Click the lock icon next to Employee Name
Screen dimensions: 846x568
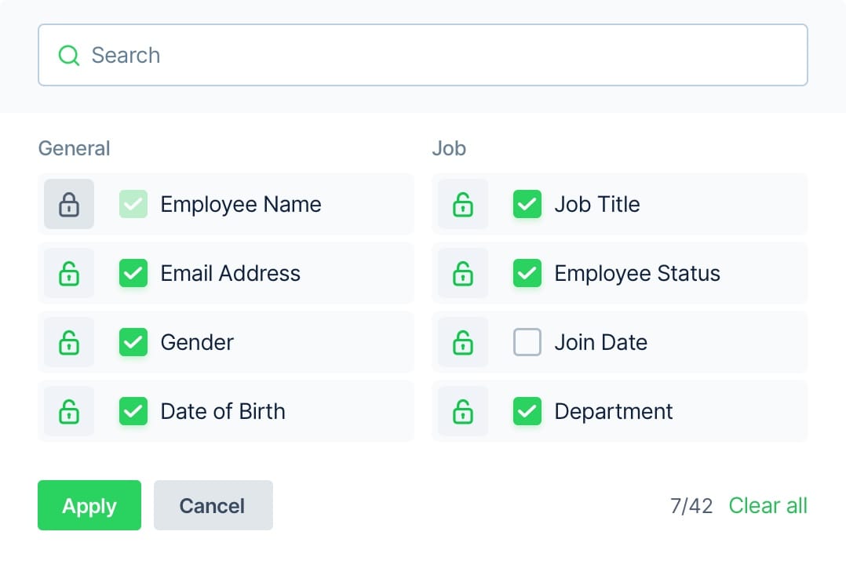point(68,204)
